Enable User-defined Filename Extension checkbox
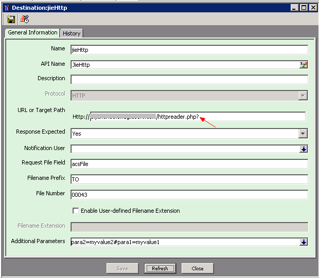This screenshot has height=278, width=319. tap(76, 211)
